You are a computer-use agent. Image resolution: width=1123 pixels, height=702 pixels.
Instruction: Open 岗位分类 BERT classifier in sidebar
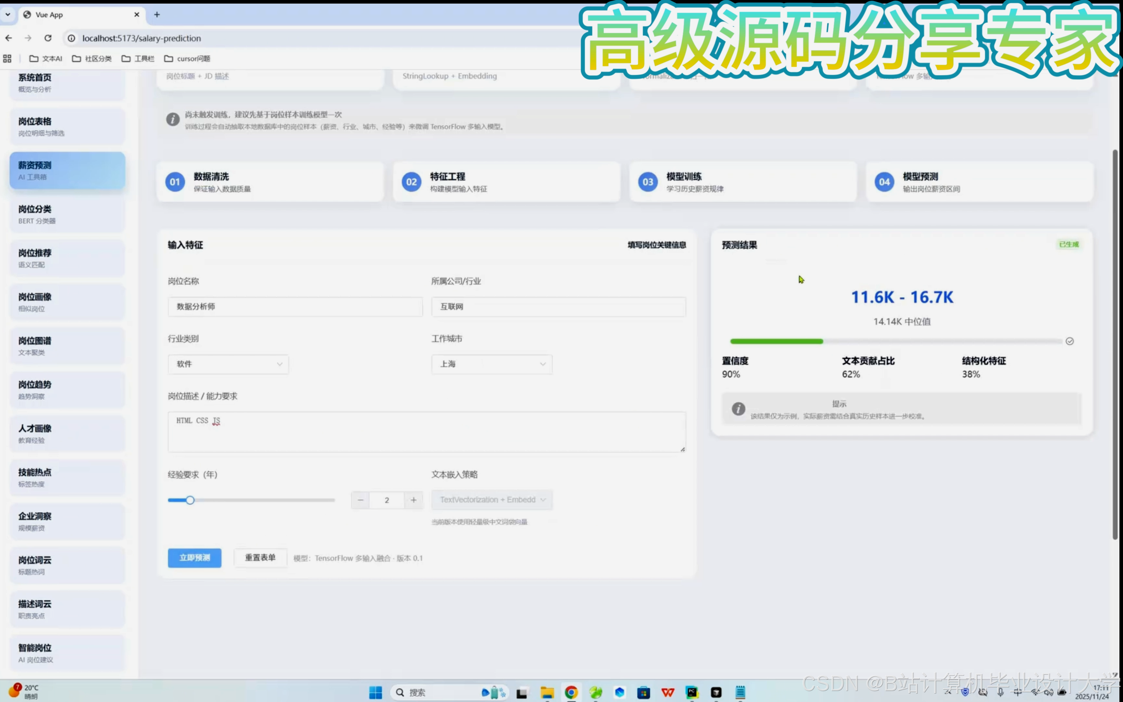67,214
